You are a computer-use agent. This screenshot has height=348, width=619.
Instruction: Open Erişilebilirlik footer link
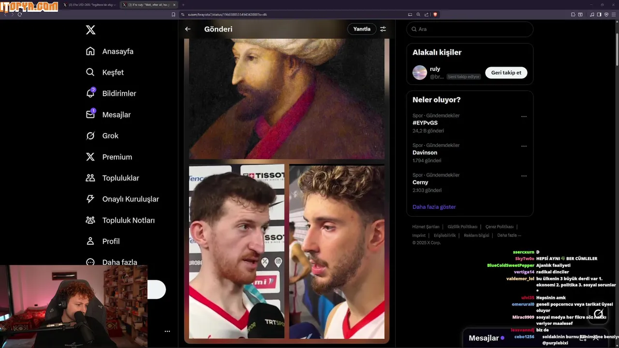[x=444, y=235]
